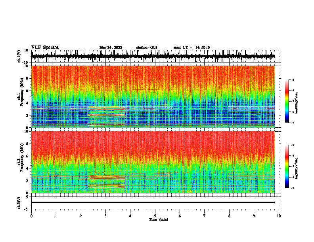The height and width of the screenshot is (242, 314).
Task: Click the ch.1 black waveform trace
Action: [153, 56]
